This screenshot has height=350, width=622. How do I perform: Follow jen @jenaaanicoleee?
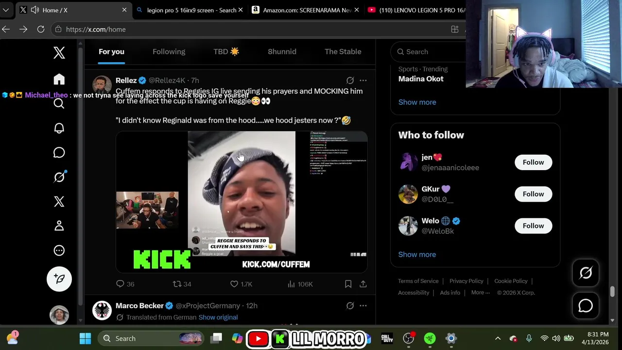coord(533,162)
